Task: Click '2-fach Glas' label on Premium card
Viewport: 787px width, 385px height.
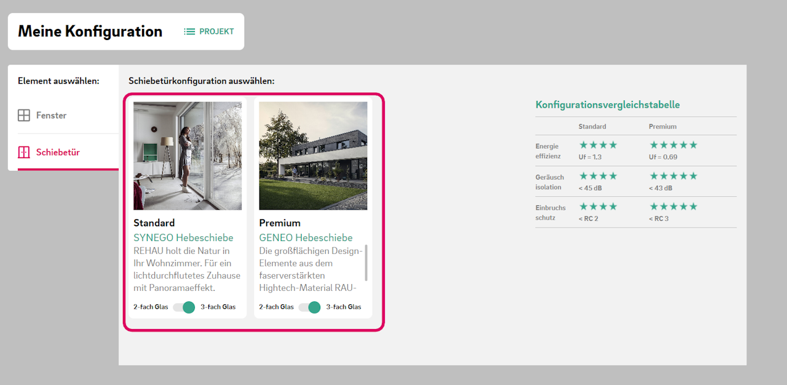Action: pyautogui.click(x=276, y=307)
